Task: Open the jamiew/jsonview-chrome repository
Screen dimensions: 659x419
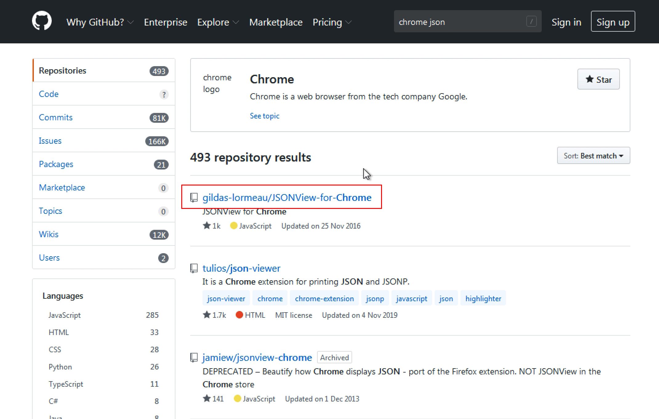Action: [257, 357]
